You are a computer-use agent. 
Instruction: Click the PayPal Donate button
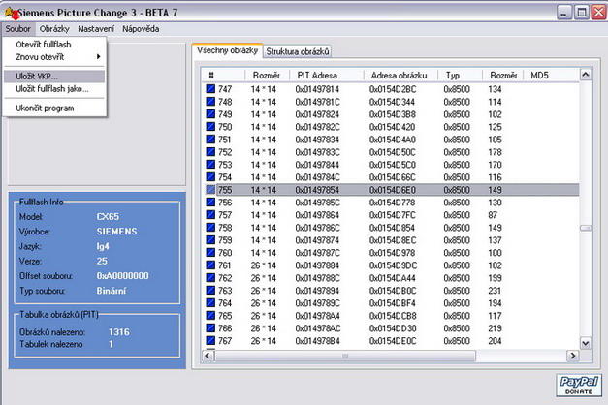579,385
